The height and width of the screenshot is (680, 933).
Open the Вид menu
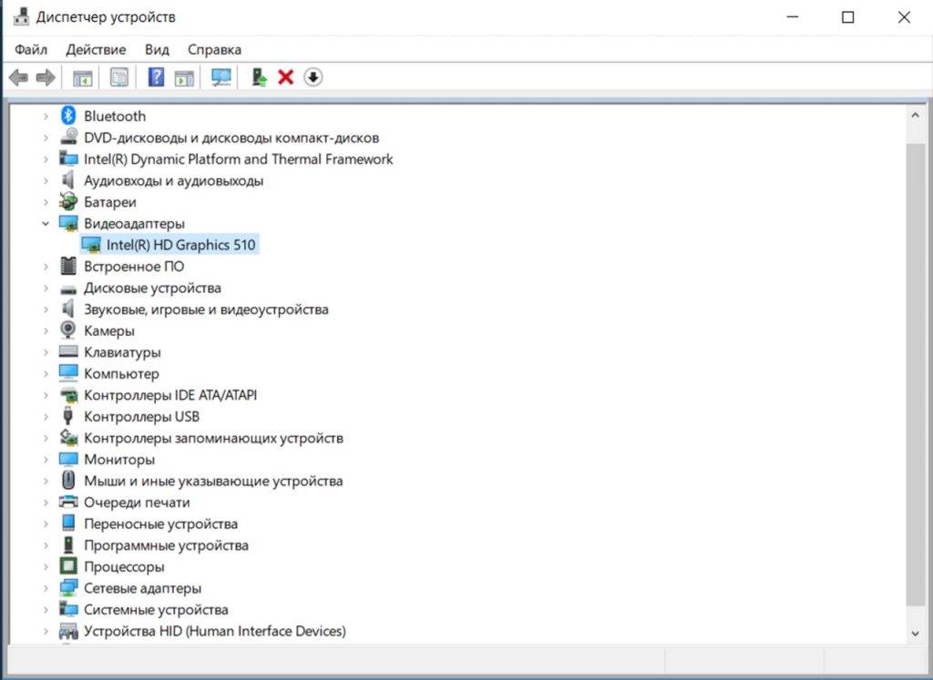click(x=157, y=49)
